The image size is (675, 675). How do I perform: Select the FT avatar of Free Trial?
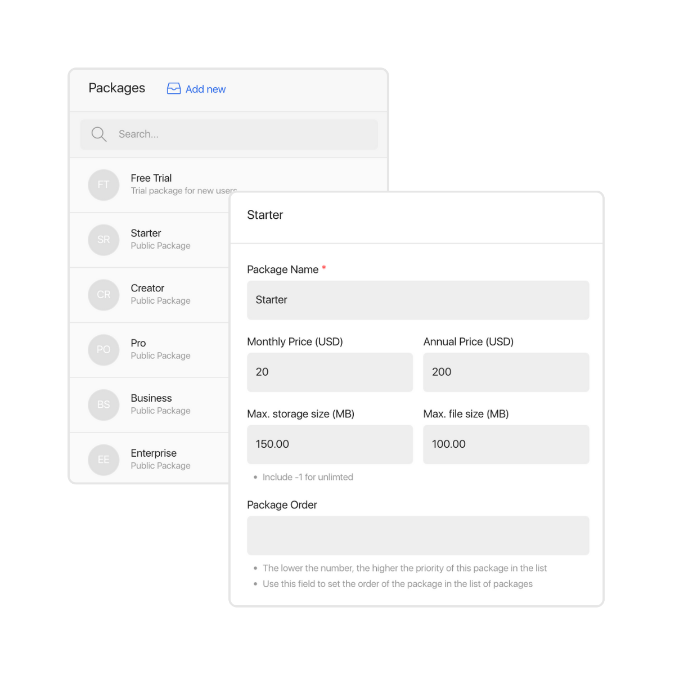coord(103,184)
